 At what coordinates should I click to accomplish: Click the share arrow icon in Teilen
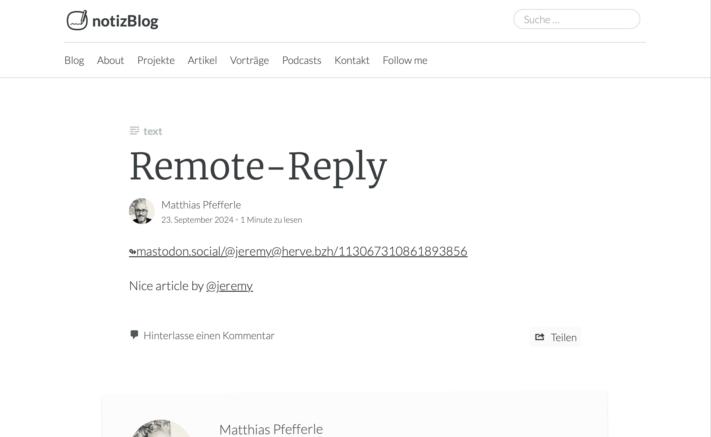pyautogui.click(x=540, y=337)
